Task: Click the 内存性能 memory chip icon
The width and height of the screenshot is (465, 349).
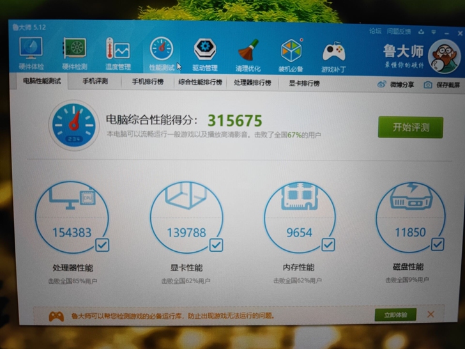Action: 299,196
